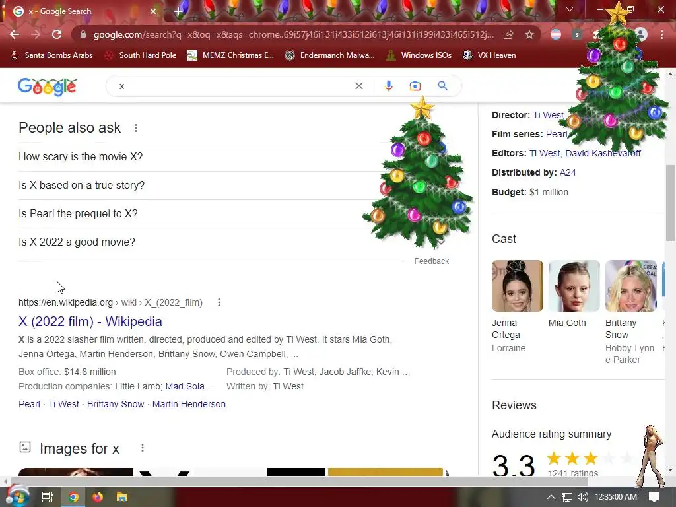Launch Firefox from the taskbar

coord(98,497)
